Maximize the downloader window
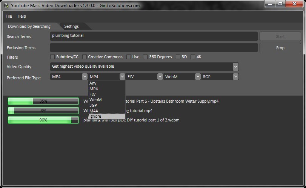 pos(280,4)
